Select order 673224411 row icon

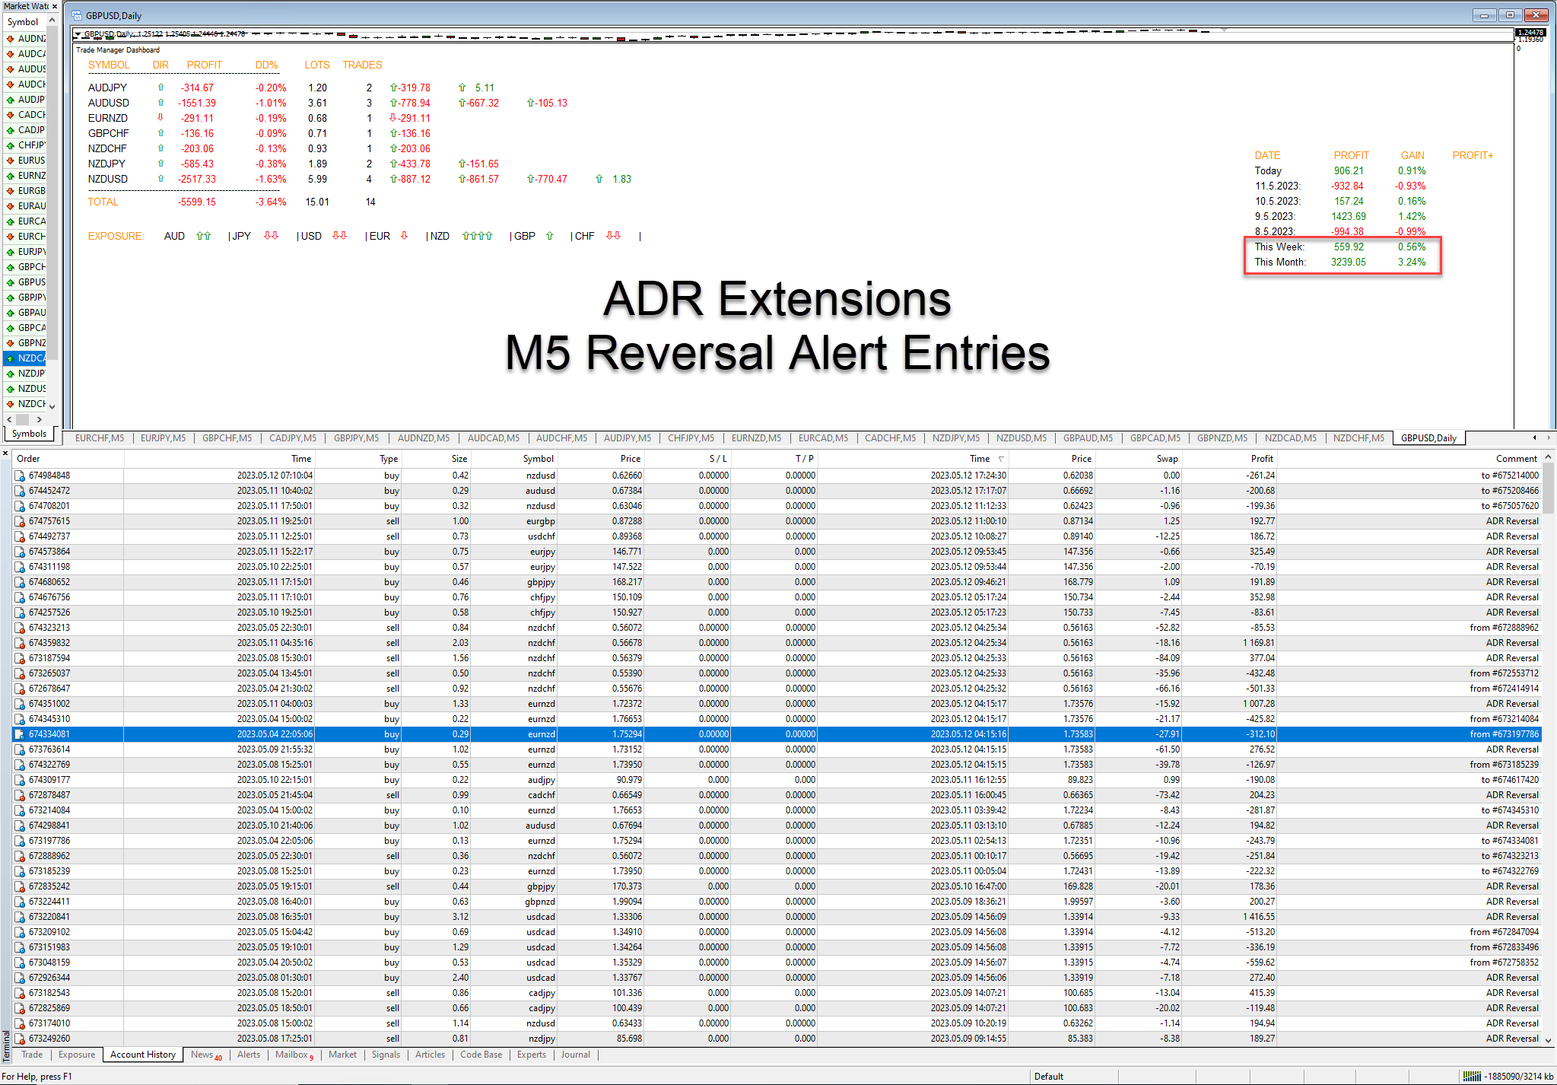coord(20,902)
